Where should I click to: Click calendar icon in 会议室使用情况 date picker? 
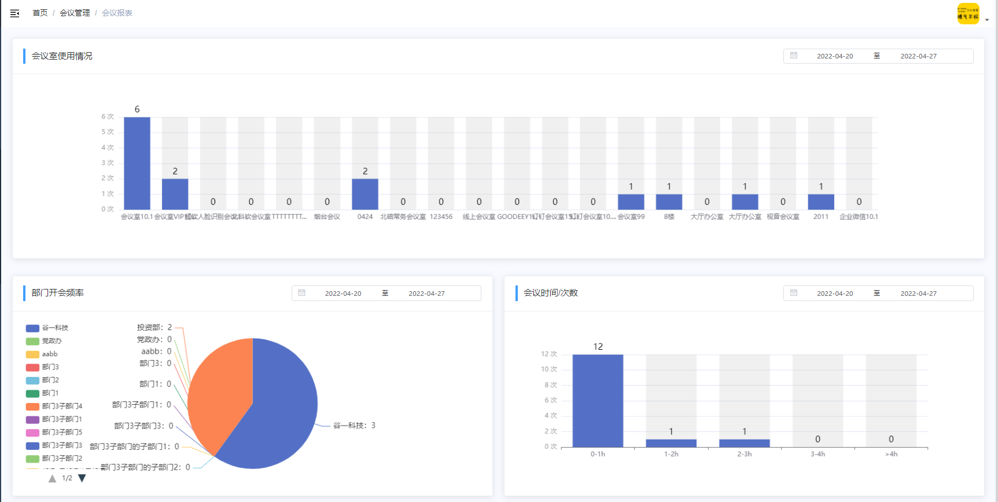click(794, 56)
